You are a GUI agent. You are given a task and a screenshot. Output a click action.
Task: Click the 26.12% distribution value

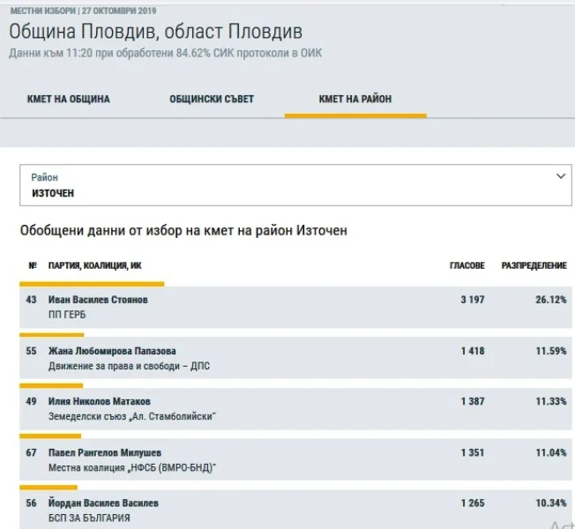551,300
